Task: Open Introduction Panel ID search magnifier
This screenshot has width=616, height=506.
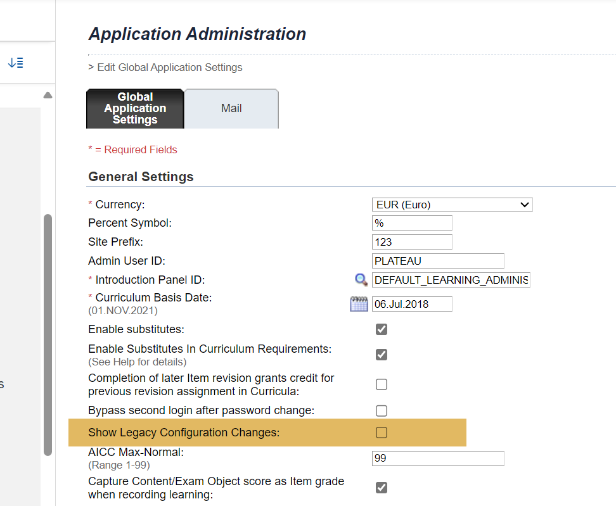Action: 361,279
